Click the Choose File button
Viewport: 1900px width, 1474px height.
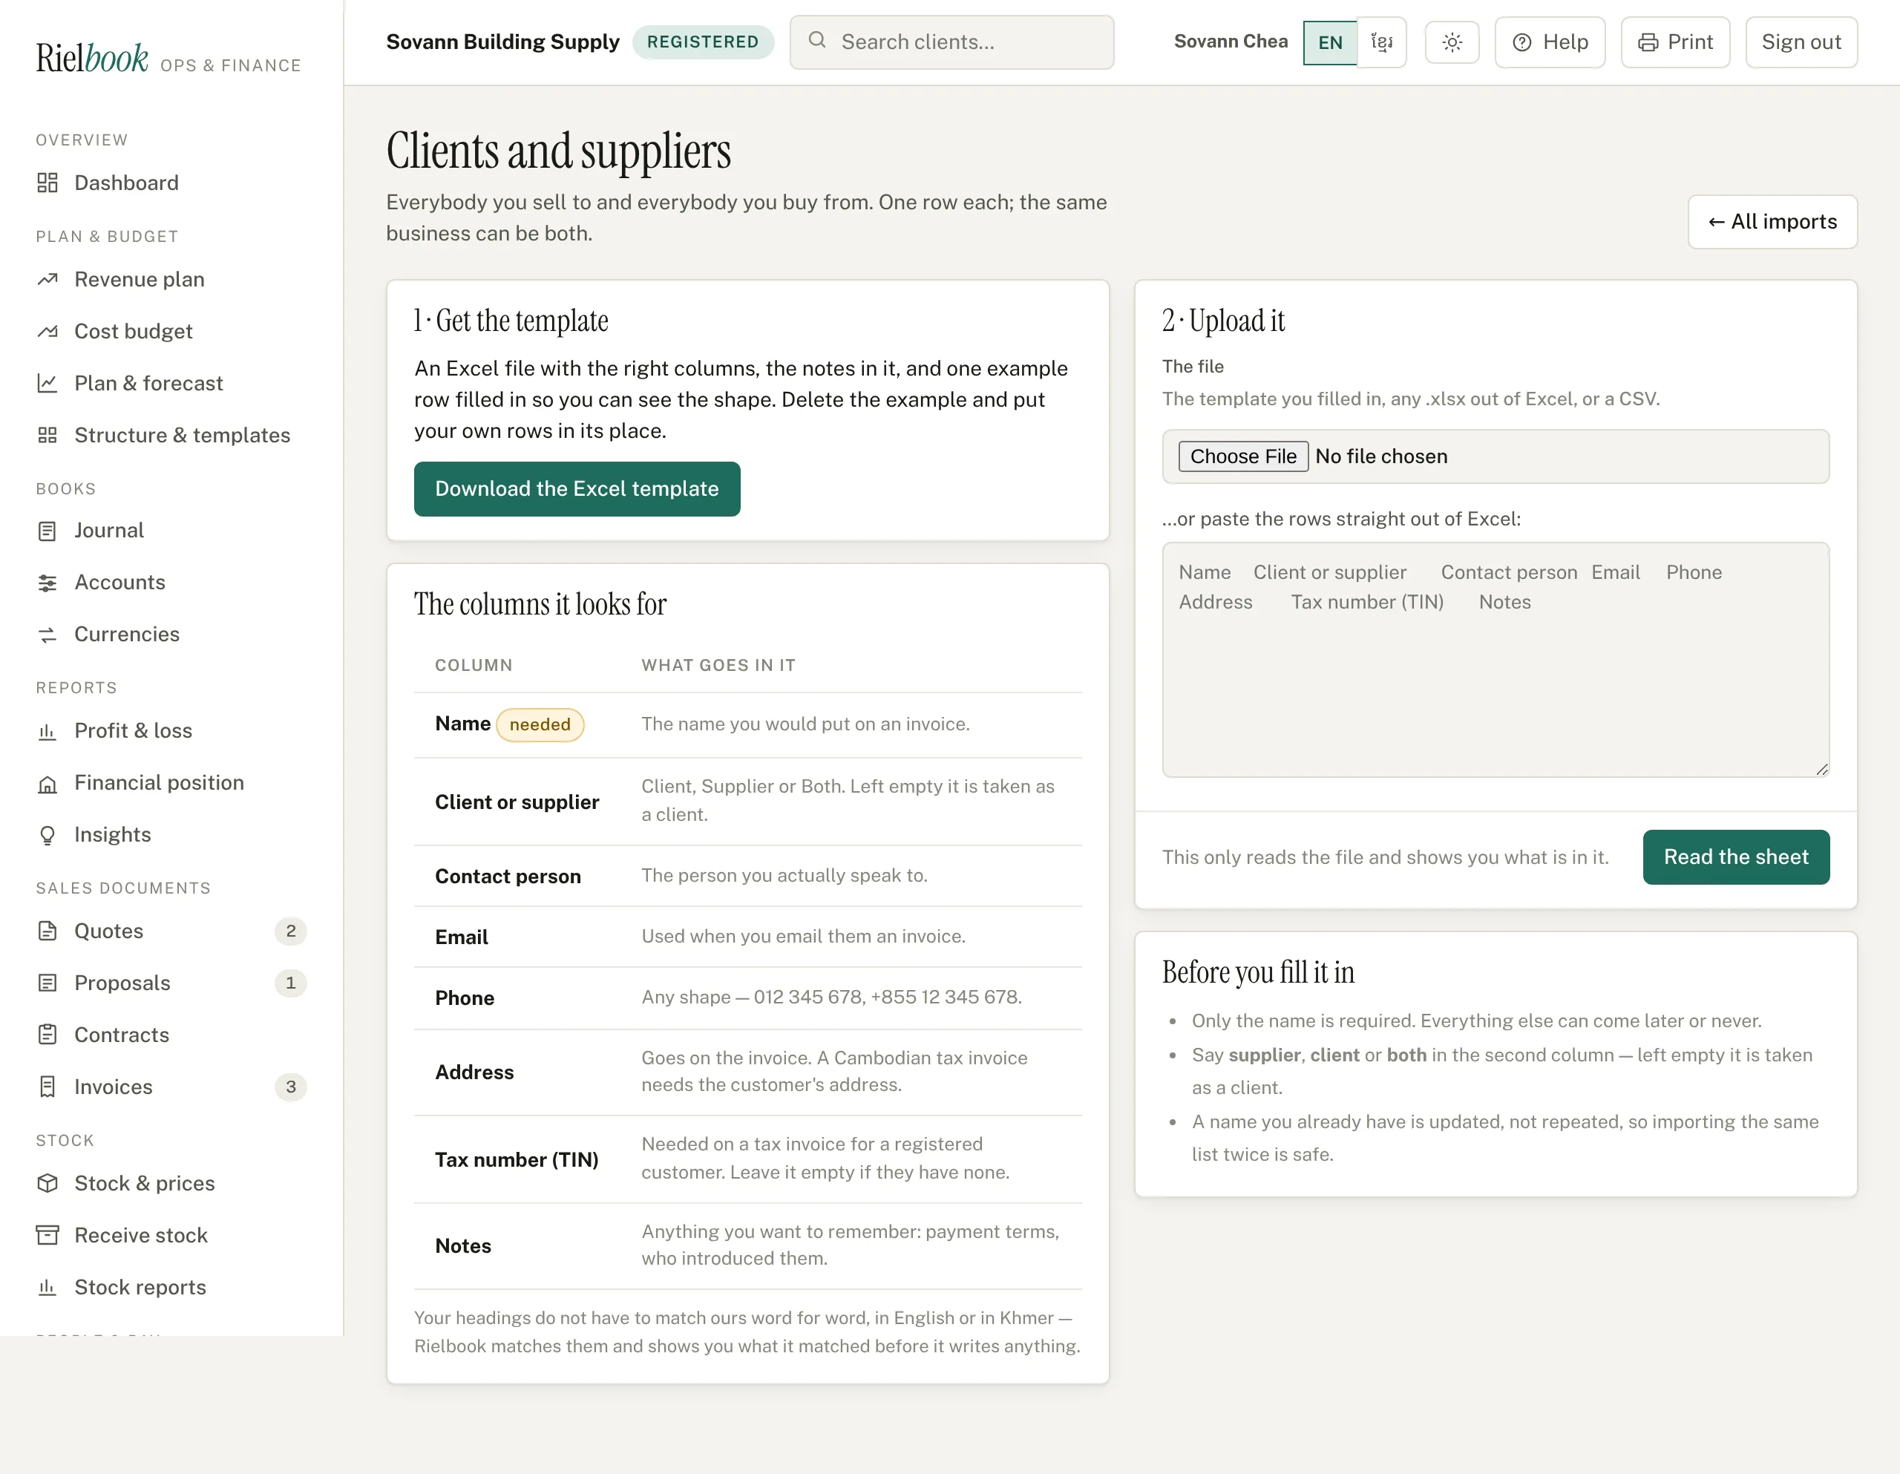point(1243,456)
